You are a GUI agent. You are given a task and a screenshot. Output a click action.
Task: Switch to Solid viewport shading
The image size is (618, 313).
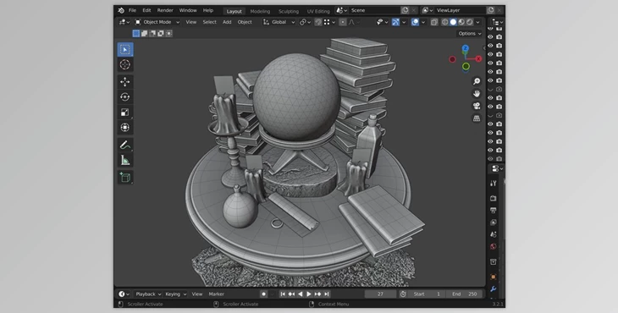tap(453, 22)
